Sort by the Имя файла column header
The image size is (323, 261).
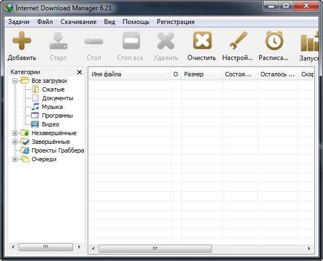click(x=130, y=74)
